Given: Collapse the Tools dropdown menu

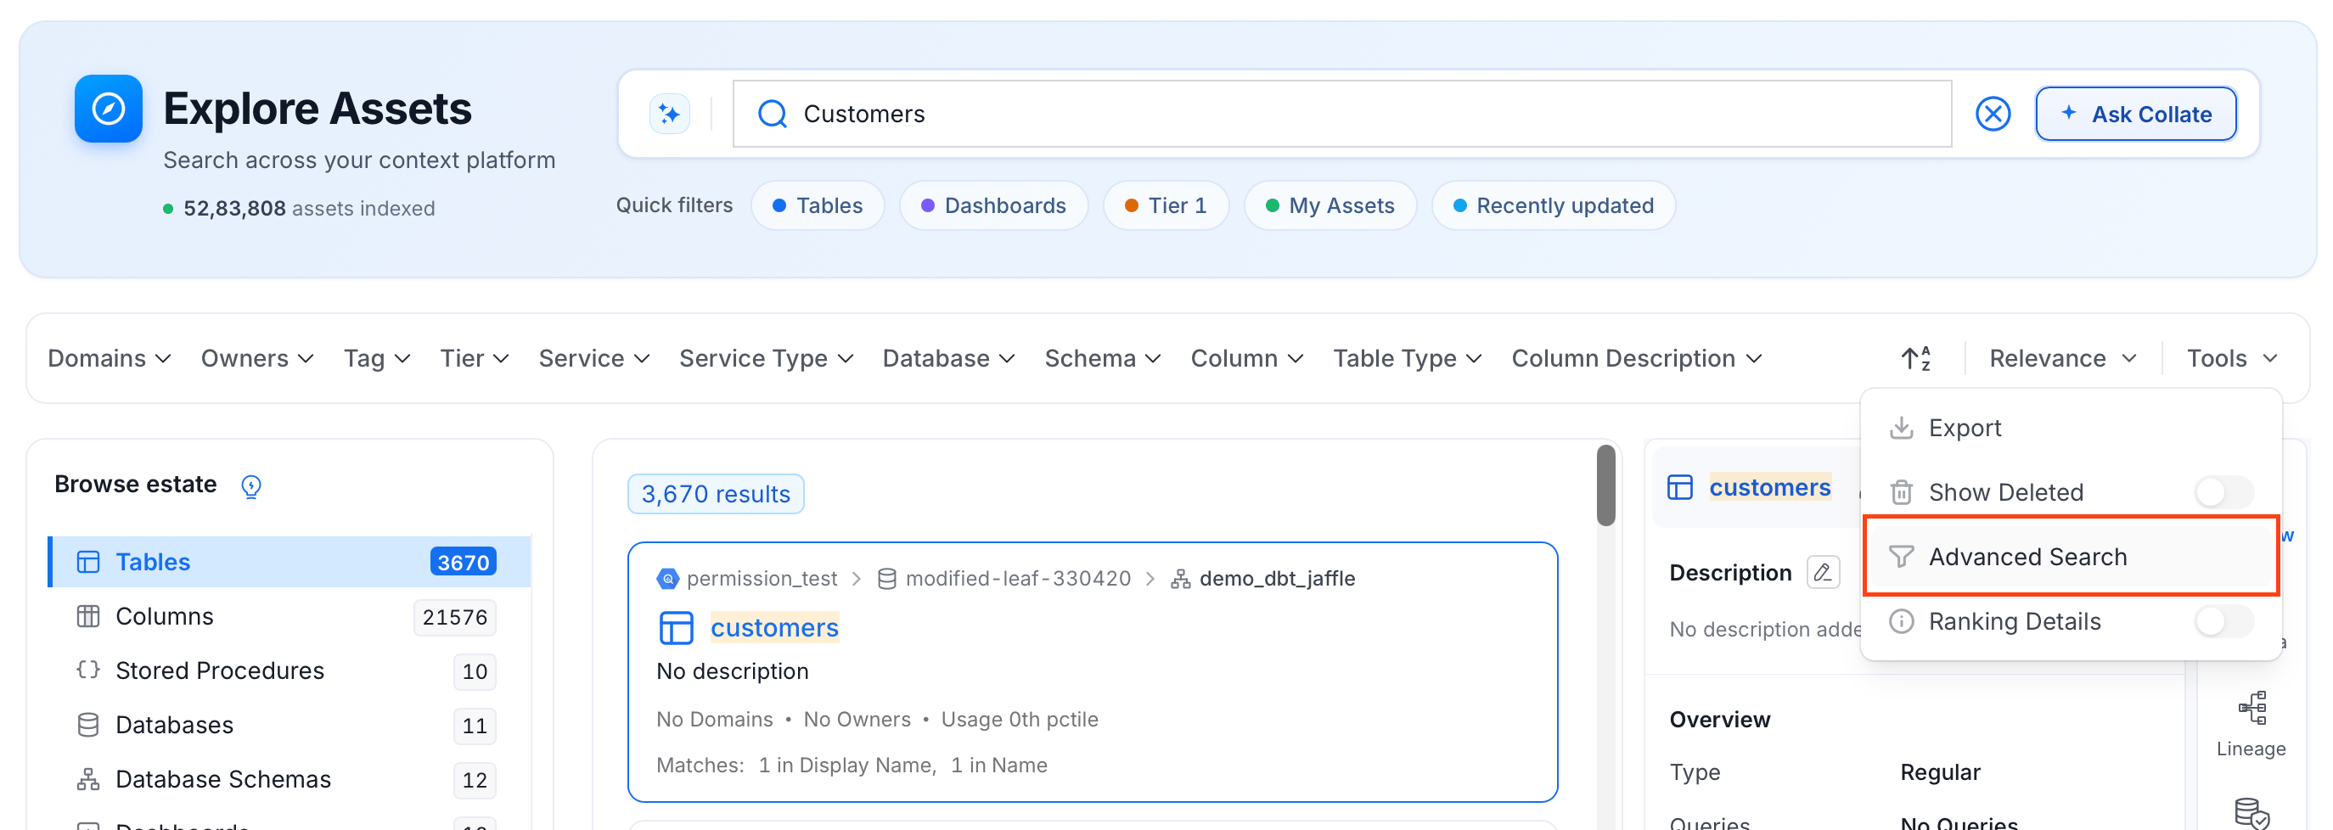Looking at the screenshot, I should point(2232,358).
